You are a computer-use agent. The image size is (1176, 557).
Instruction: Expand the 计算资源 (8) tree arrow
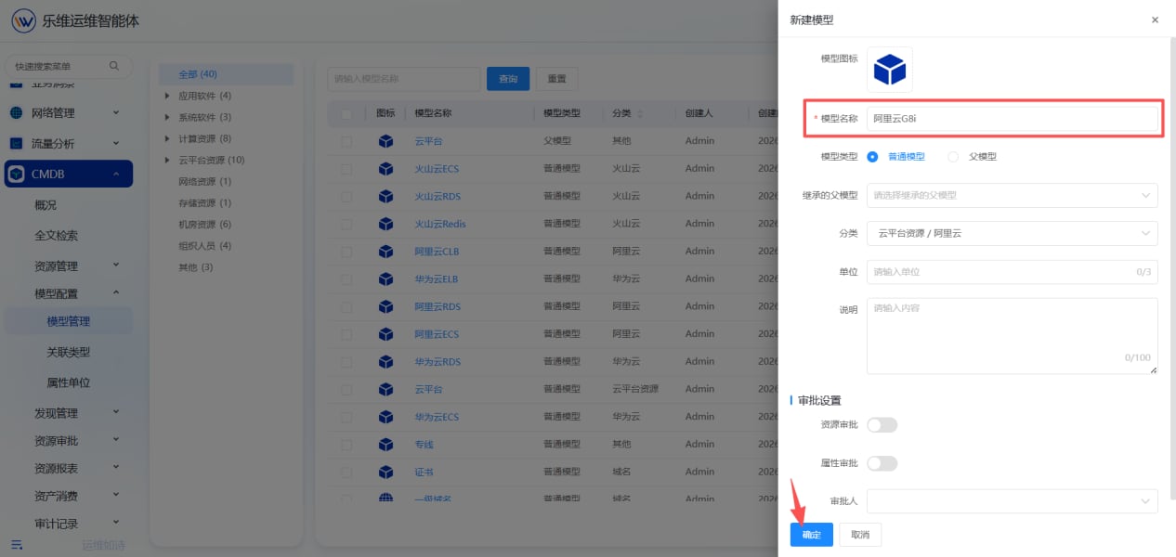pyautogui.click(x=167, y=138)
